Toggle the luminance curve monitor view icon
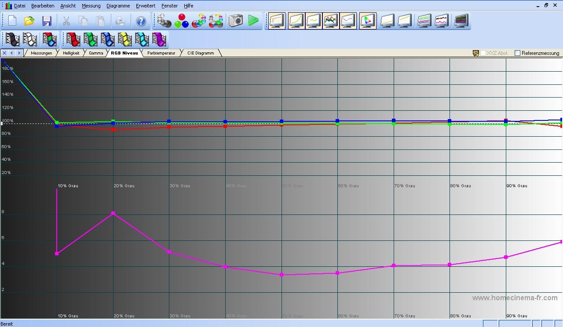 coord(296,21)
